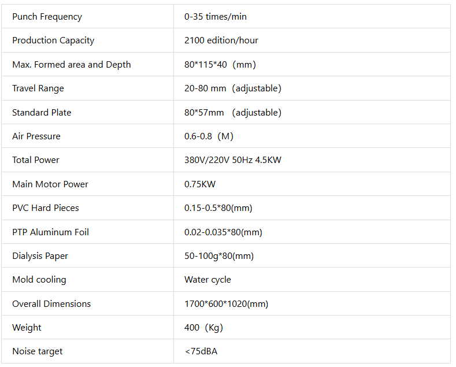Viewport: 456px width, 367px height.
Task: Select the 0.75KW value cell
Action: 200,184
